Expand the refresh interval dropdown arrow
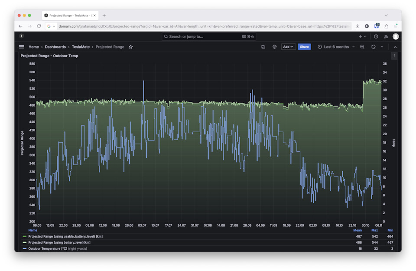The image size is (416, 271). (382, 47)
